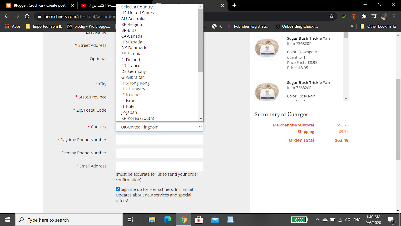Open the Apps grid in the bookmarks bar
This screenshot has height=226, width=401.
13,26
